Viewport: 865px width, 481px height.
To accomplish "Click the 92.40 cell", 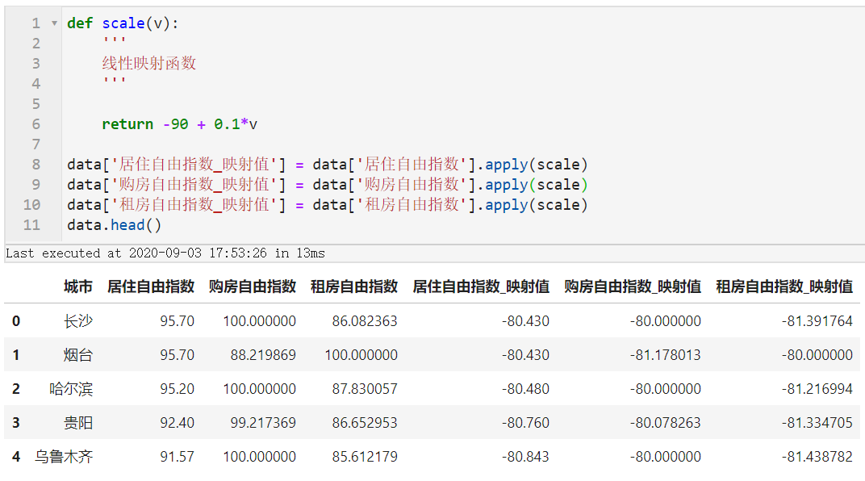I will tap(177, 423).
